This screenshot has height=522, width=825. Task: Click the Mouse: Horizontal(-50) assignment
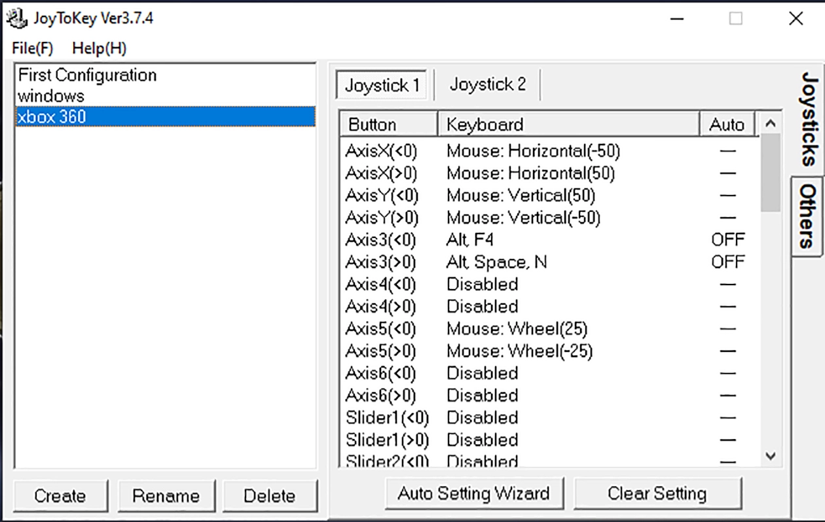(x=533, y=151)
